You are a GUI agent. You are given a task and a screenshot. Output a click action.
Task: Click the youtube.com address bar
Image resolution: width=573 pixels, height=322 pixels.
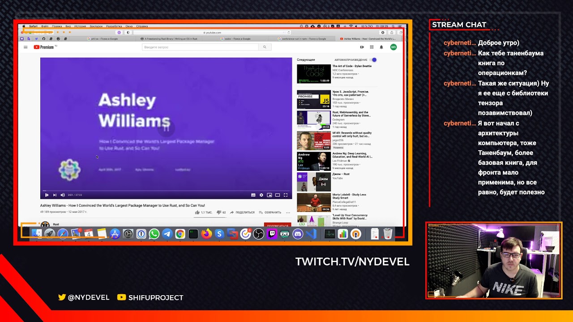(212, 33)
